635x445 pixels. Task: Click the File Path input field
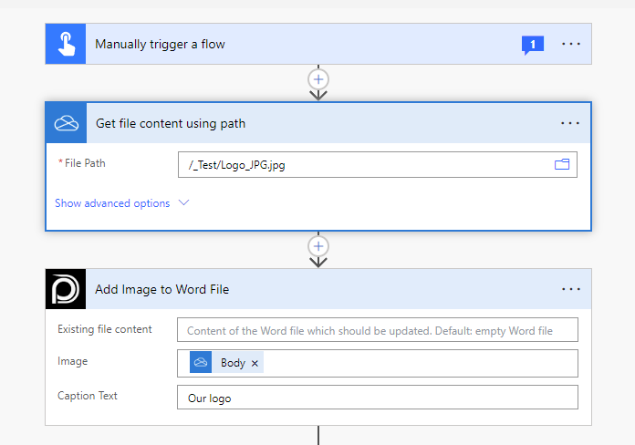(365, 164)
